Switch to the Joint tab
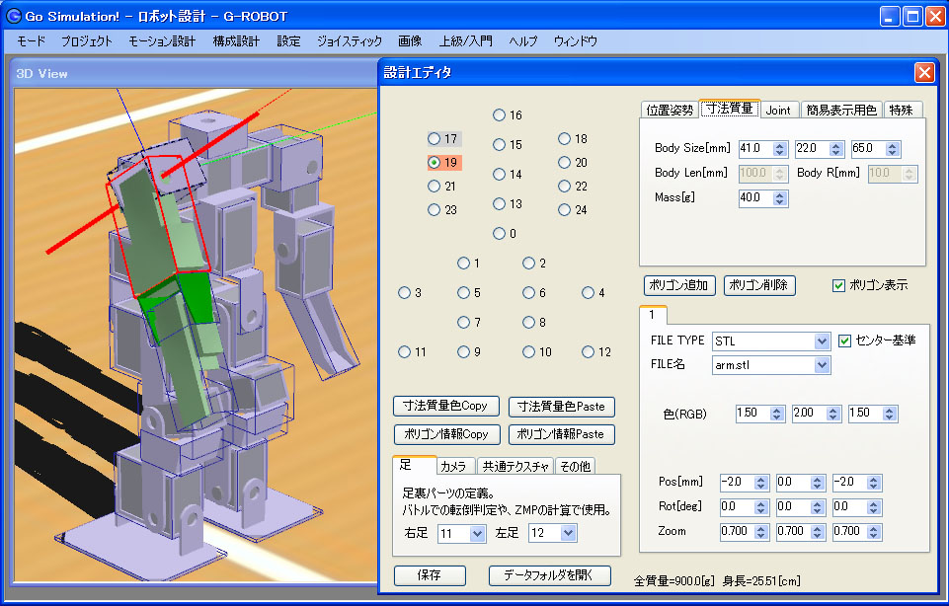This screenshot has height=606, width=949. tap(778, 110)
